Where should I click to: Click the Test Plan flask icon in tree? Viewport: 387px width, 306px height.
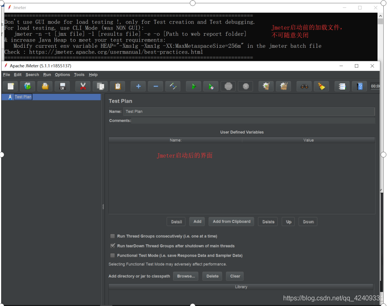10,97
